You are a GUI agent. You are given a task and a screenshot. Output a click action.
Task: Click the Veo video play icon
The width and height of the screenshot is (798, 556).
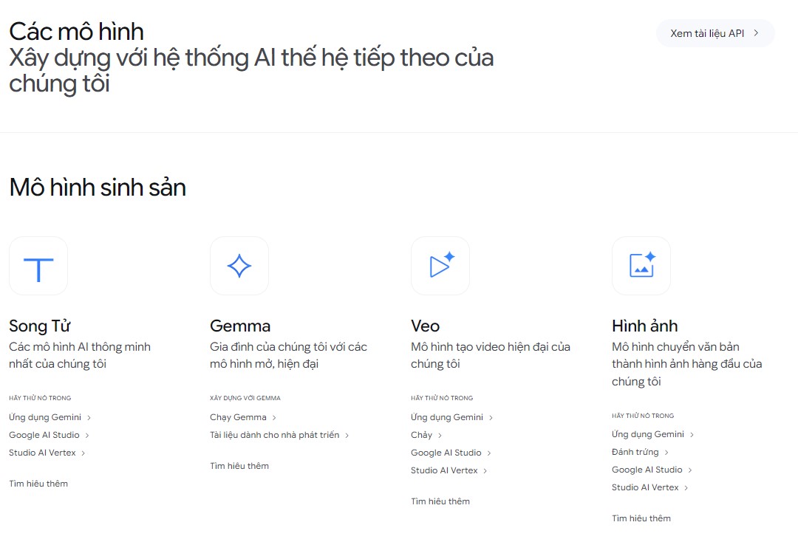[x=440, y=266]
